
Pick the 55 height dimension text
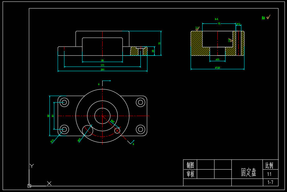tap(159, 43)
